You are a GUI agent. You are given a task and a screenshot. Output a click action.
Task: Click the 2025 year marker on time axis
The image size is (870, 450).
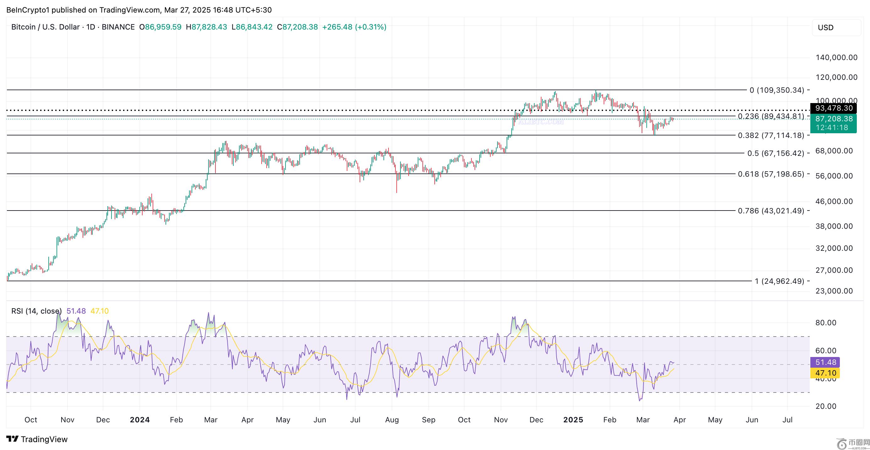[573, 420]
